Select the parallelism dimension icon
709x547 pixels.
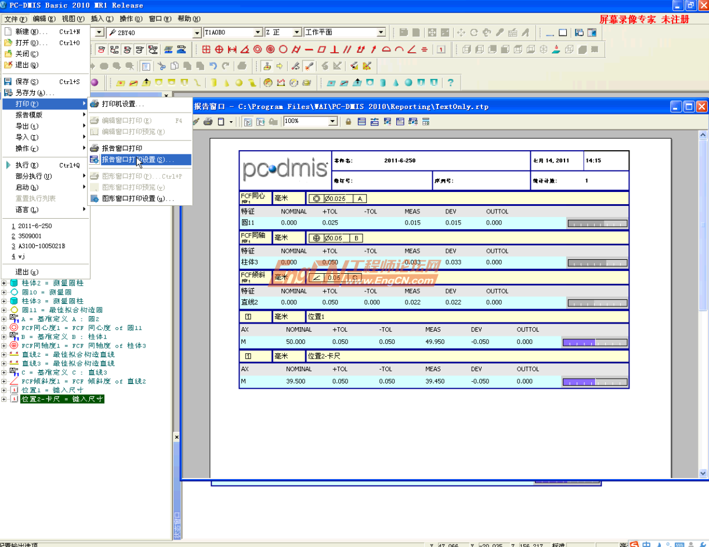(x=347, y=49)
